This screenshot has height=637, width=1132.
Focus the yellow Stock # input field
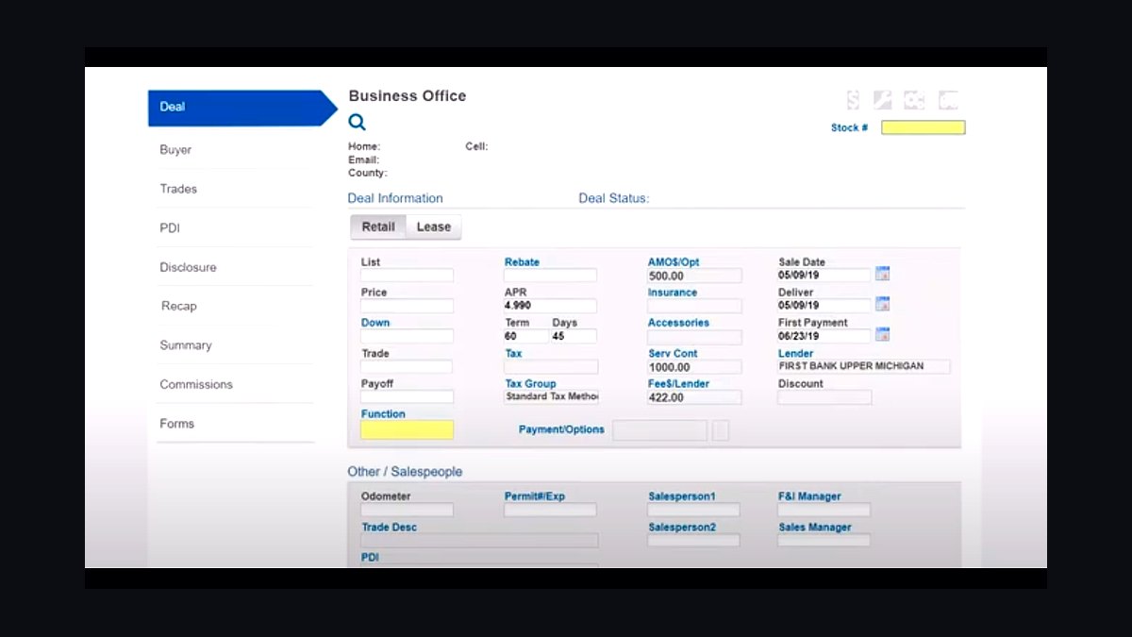(x=924, y=127)
